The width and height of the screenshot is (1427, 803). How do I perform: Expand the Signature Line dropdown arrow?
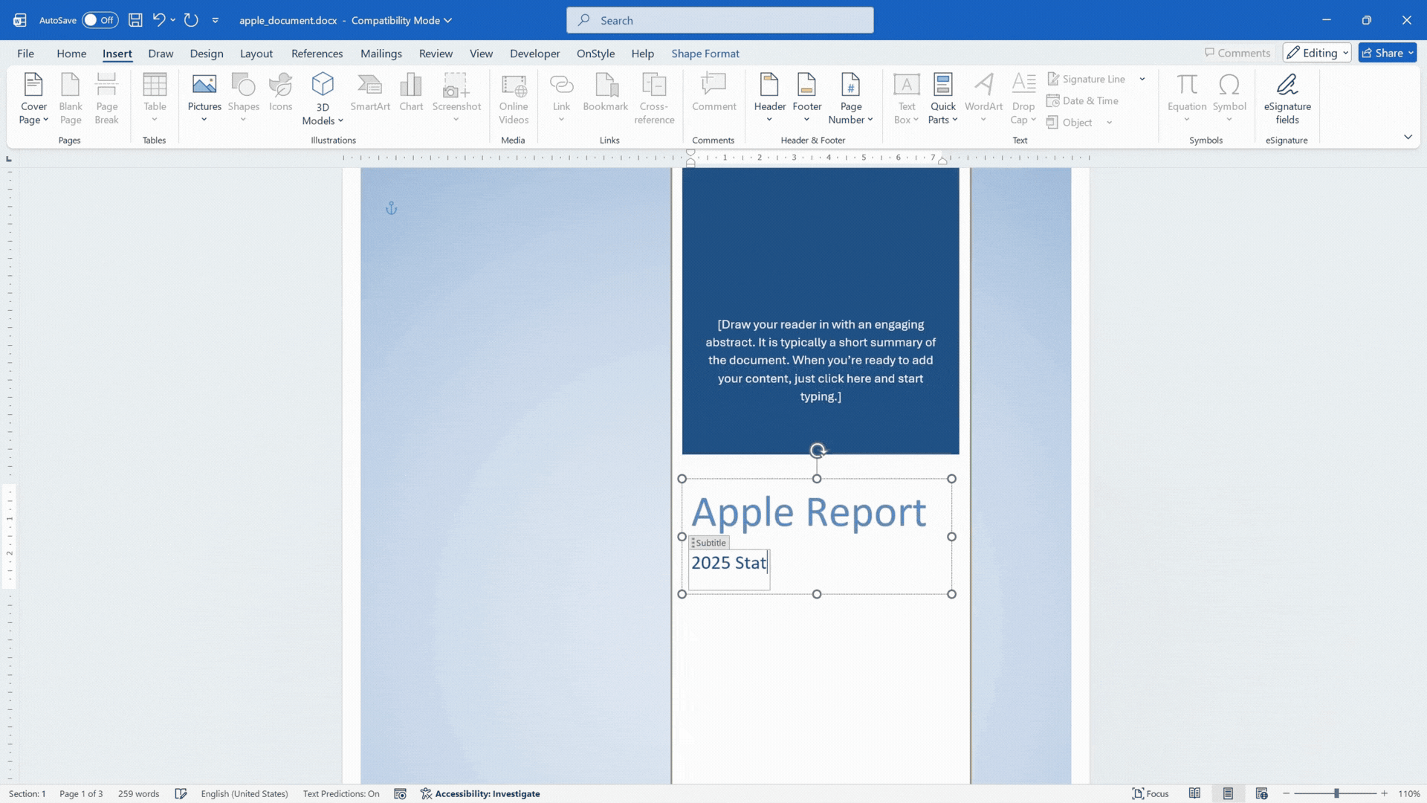(x=1142, y=79)
